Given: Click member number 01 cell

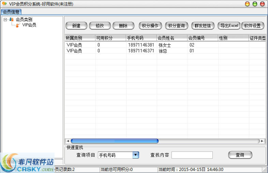Looking at the screenshot, I should (x=192, y=51).
